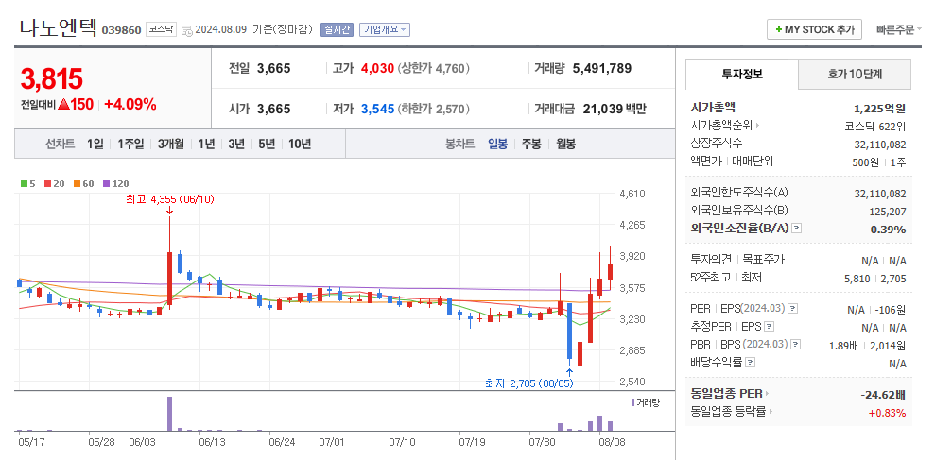Image resolution: width=935 pixels, height=460 pixels.
Task: Click the green 5-day moving average swatch
Action: click(x=23, y=183)
